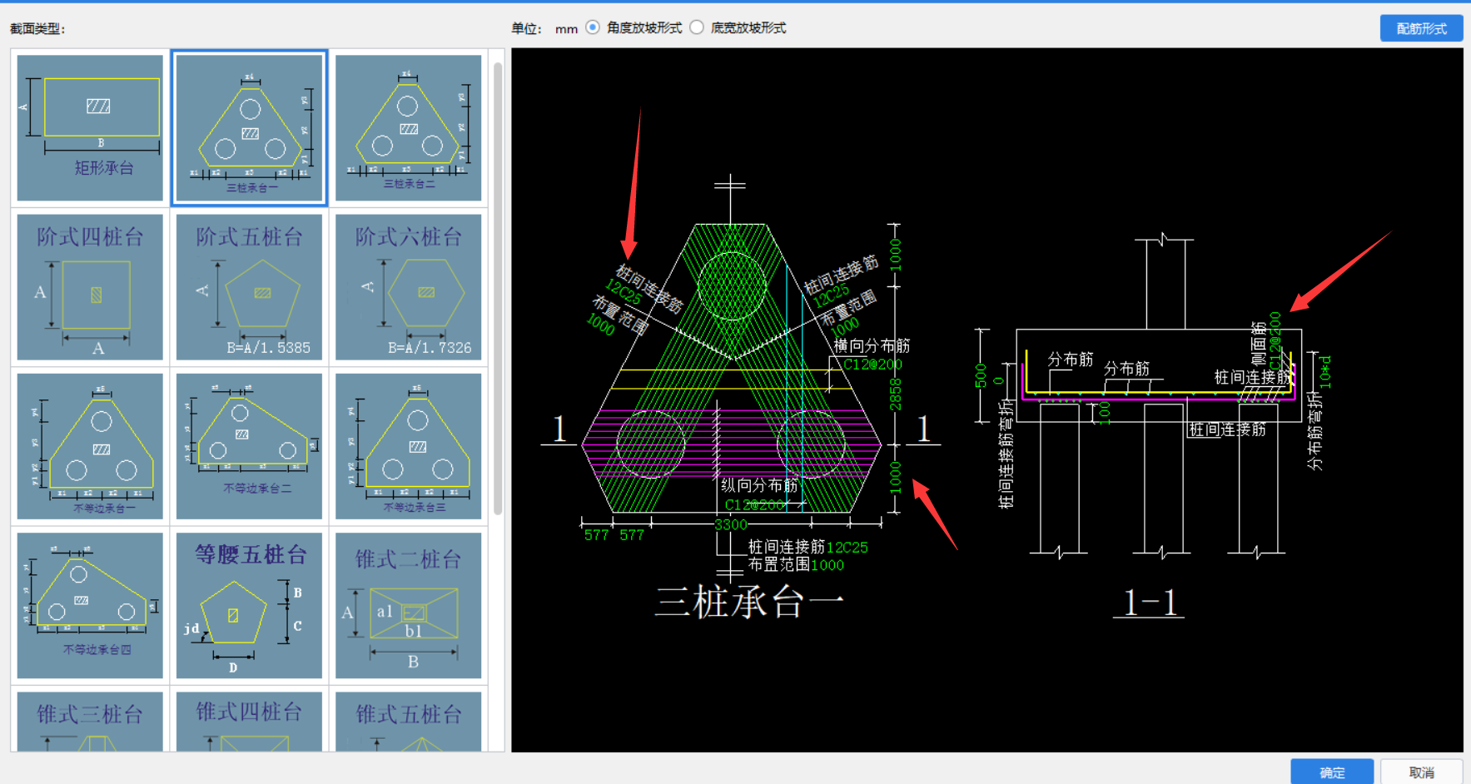Edit the 布置范围 1000 bottom value
1471x784 pixels.
(x=827, y=565)
